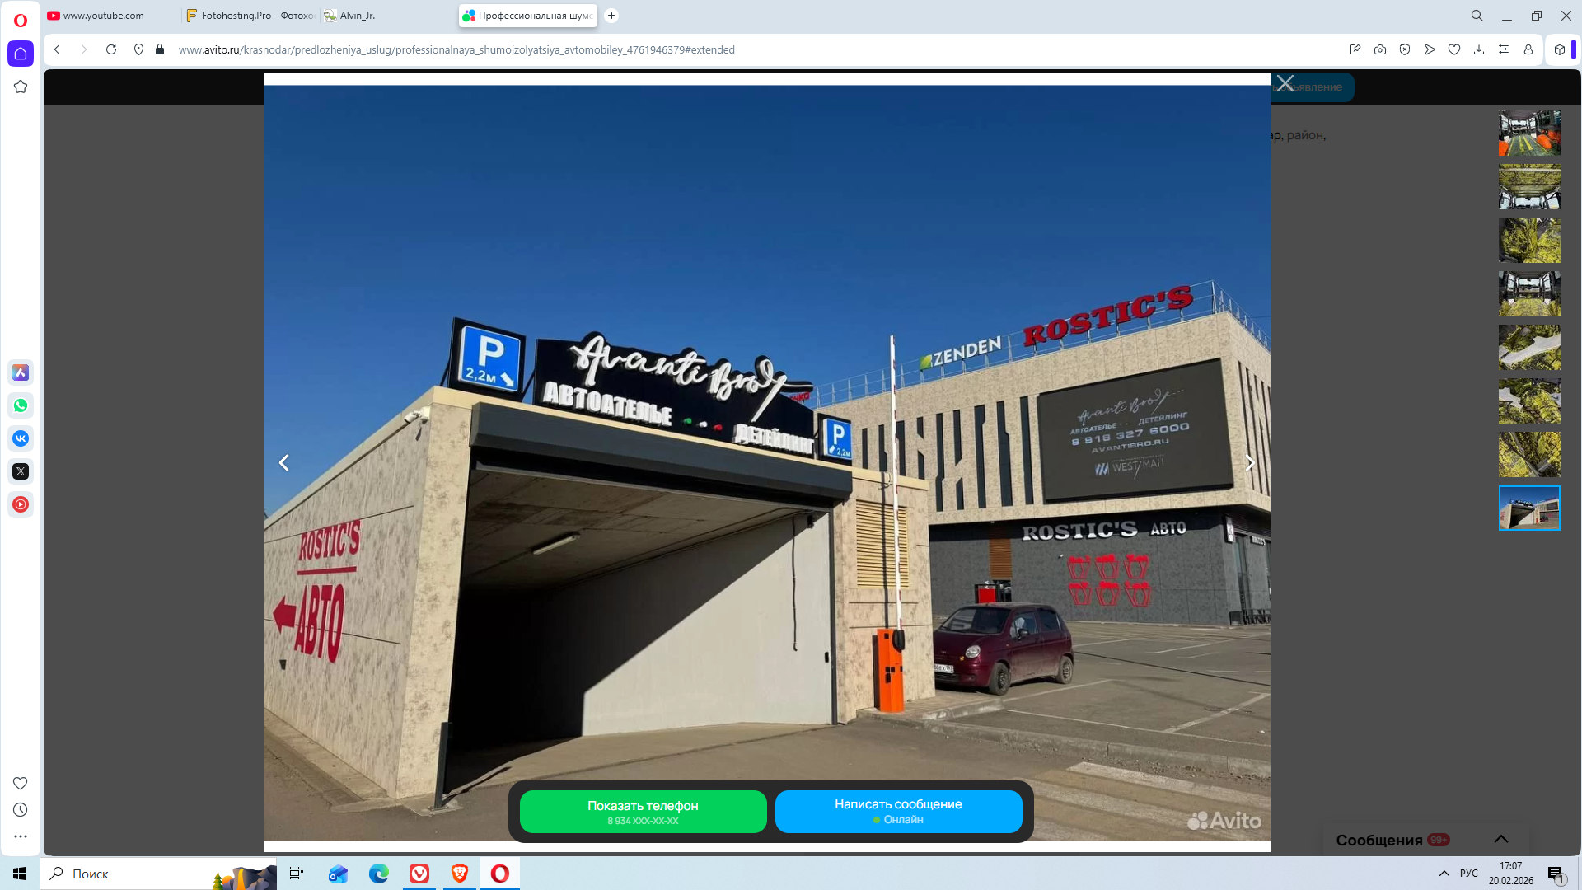Open the downloads icon in toolbar
The image size is (1582, 890).
tap(1479, 49)
